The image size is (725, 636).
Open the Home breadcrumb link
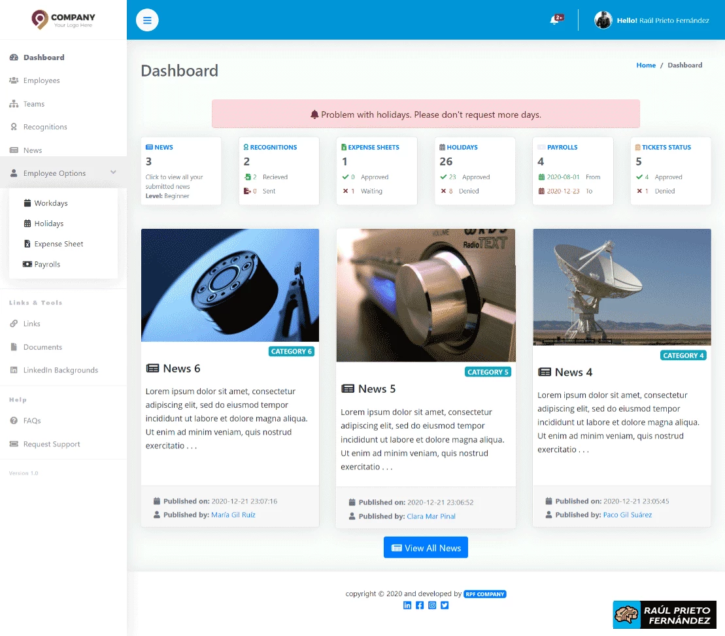point(646,65)
